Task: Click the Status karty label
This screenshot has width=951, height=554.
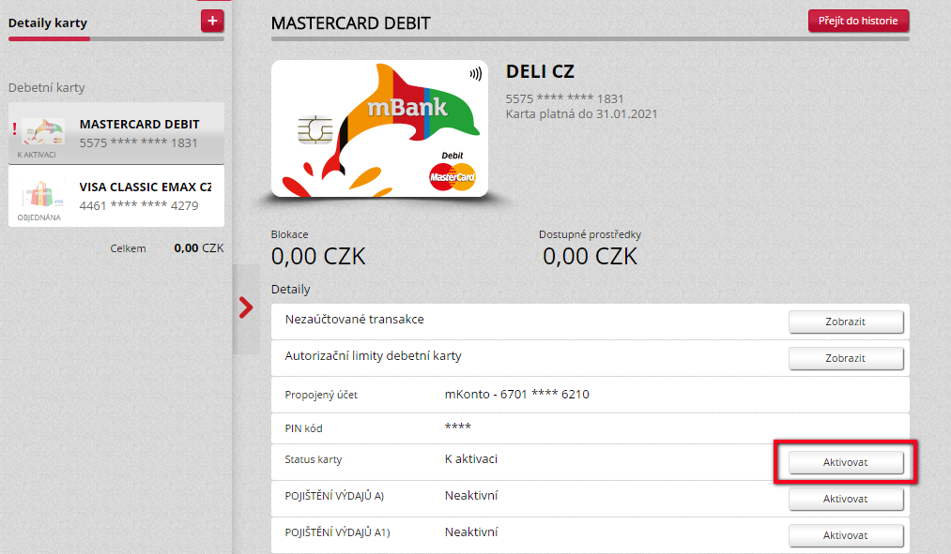Action: (x=313, y=459)
